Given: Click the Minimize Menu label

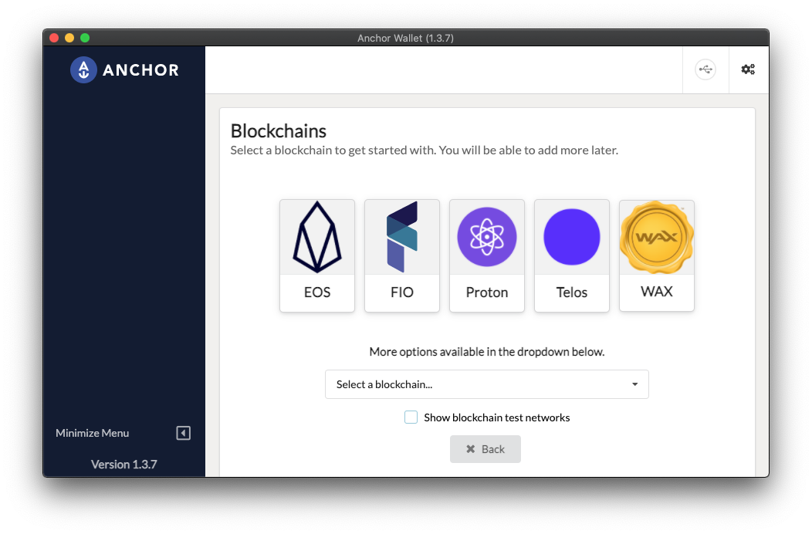Looking at the screenshot, I should coord(92,433).
